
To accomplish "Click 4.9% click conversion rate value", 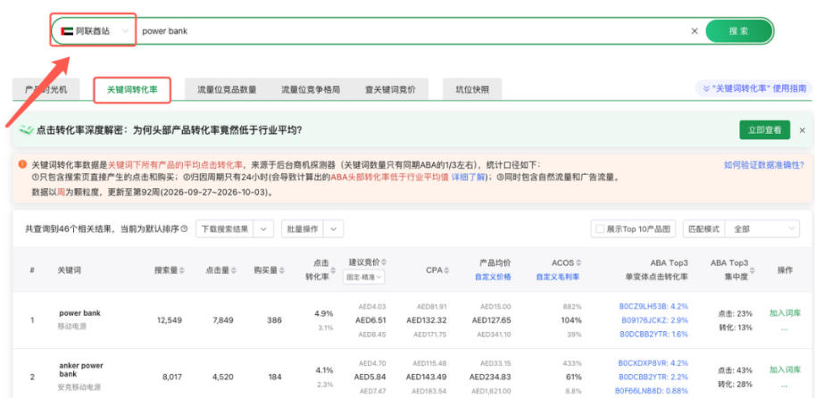I will [324, 313].
